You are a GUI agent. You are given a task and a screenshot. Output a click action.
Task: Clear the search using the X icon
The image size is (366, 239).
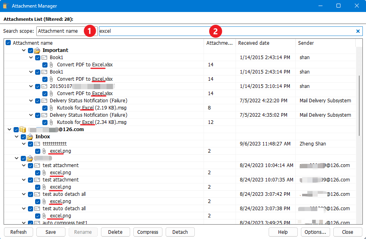point(358,31)
